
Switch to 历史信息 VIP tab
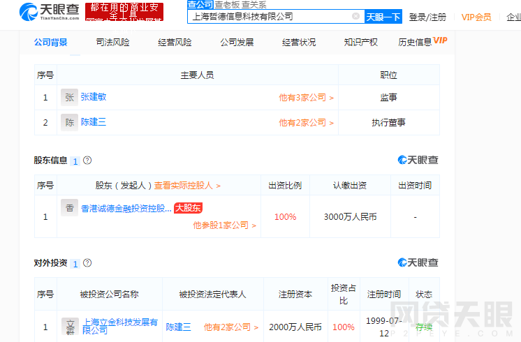pos(423,42)
